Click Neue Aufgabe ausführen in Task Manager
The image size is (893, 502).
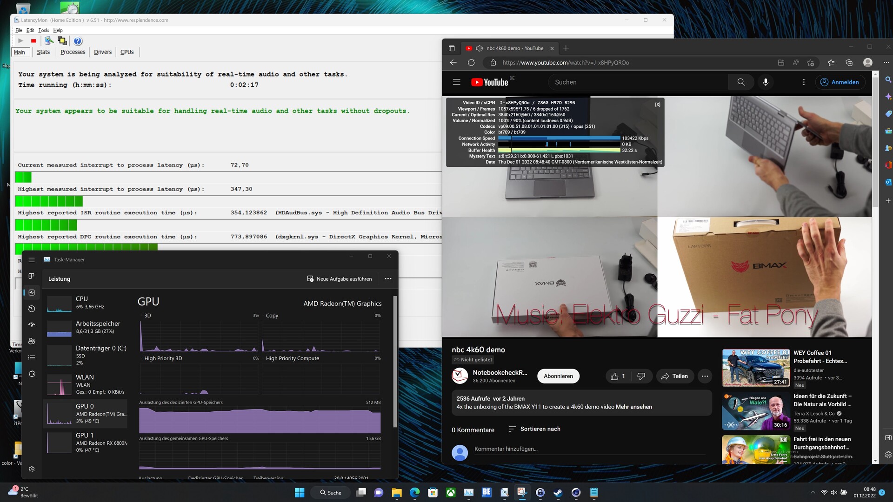click(340, 279)
